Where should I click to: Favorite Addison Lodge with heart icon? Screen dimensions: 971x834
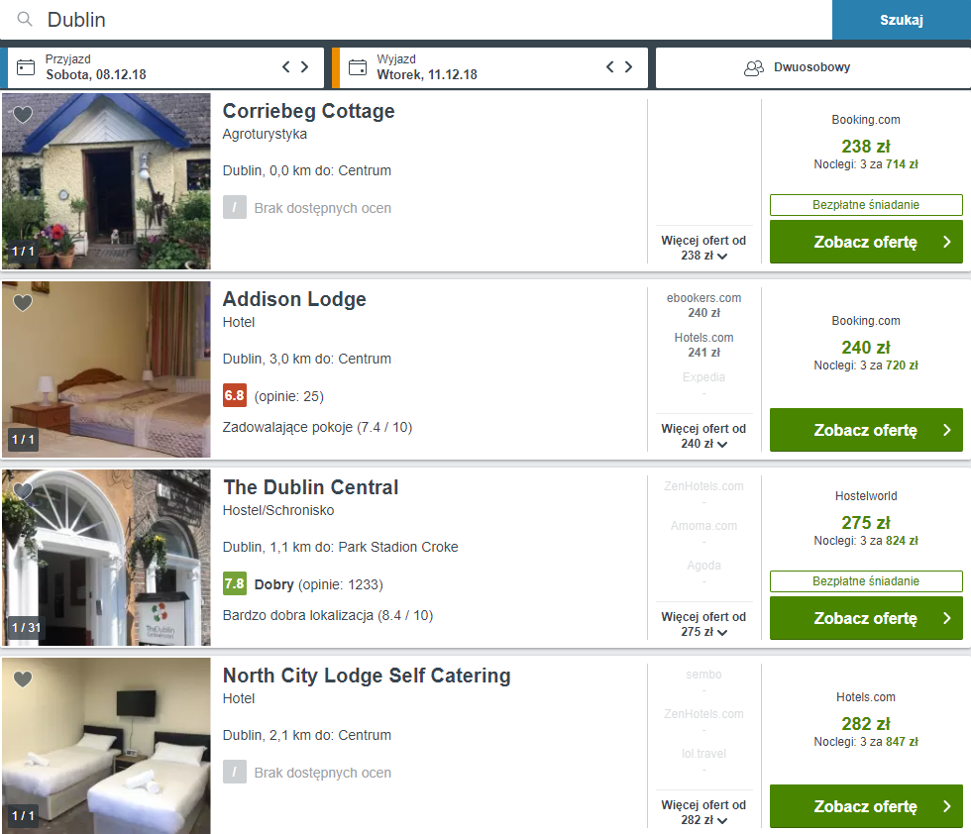tap(23, 303)
